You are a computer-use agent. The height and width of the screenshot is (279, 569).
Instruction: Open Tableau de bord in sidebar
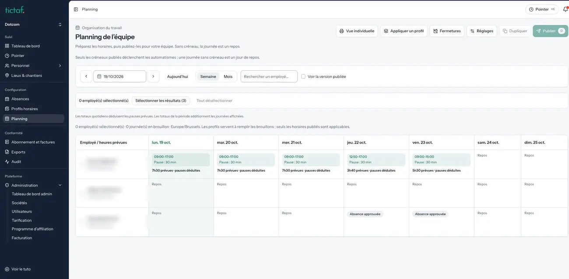click(x=34, y=46)
